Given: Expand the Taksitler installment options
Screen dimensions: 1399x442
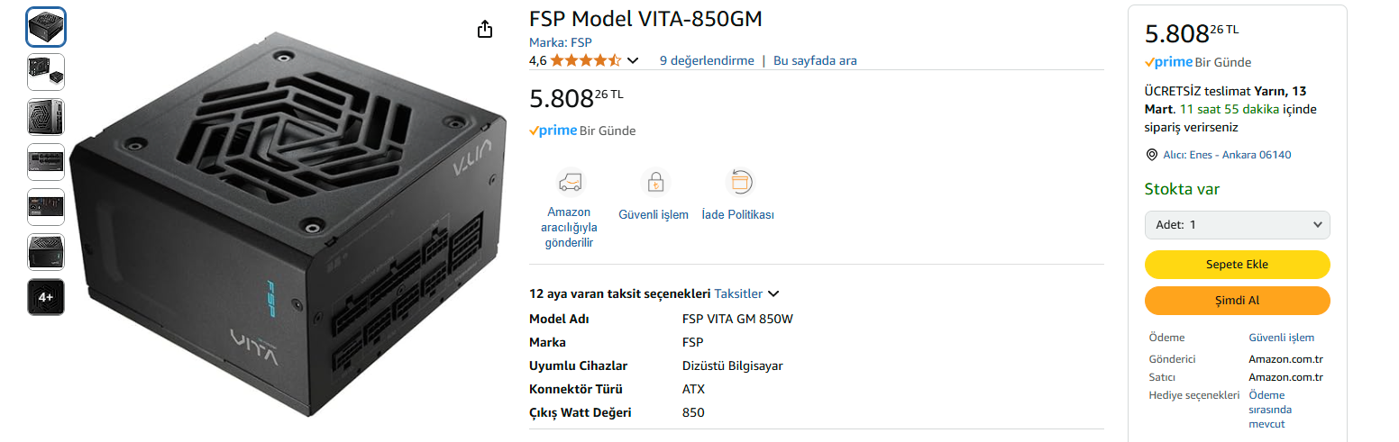Looking at the screenshot, I should (746, 293).
